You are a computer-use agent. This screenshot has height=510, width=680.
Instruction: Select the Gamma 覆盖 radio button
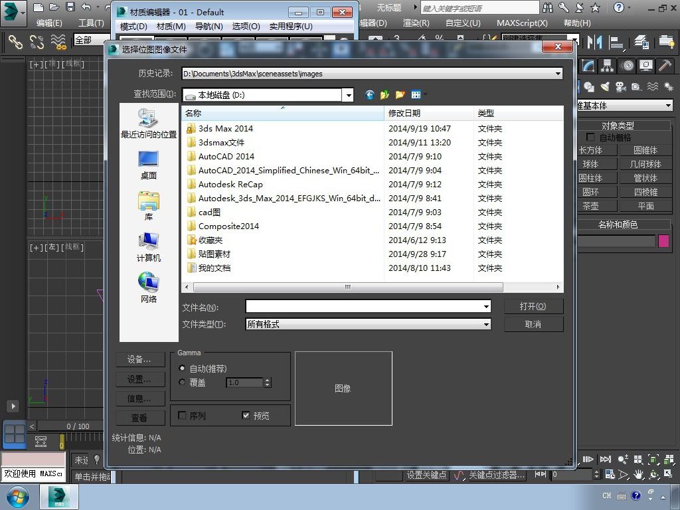click(182, 382)
